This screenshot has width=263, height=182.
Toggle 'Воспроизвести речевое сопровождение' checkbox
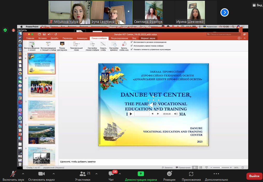[132, 42]
